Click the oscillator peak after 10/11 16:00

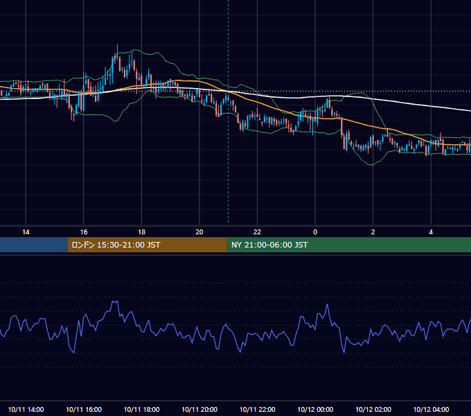click(115, 302)
